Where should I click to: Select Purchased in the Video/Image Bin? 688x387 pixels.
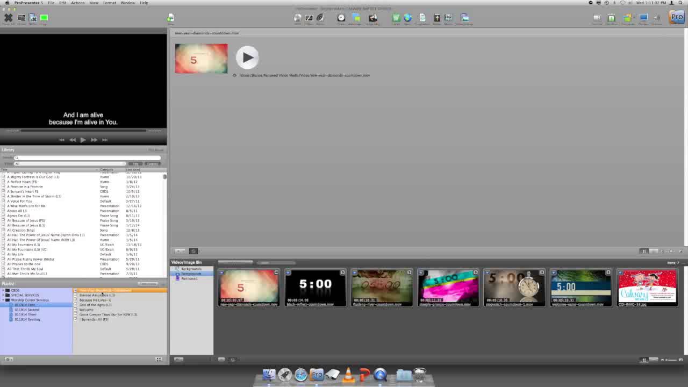(189, 278)
